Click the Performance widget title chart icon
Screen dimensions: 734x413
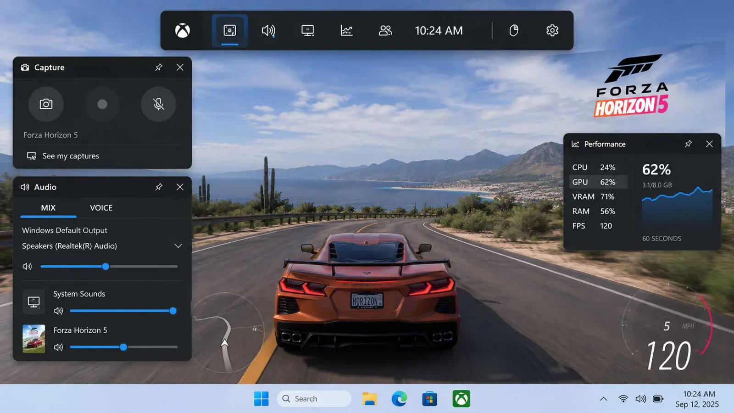pos(575,144)
